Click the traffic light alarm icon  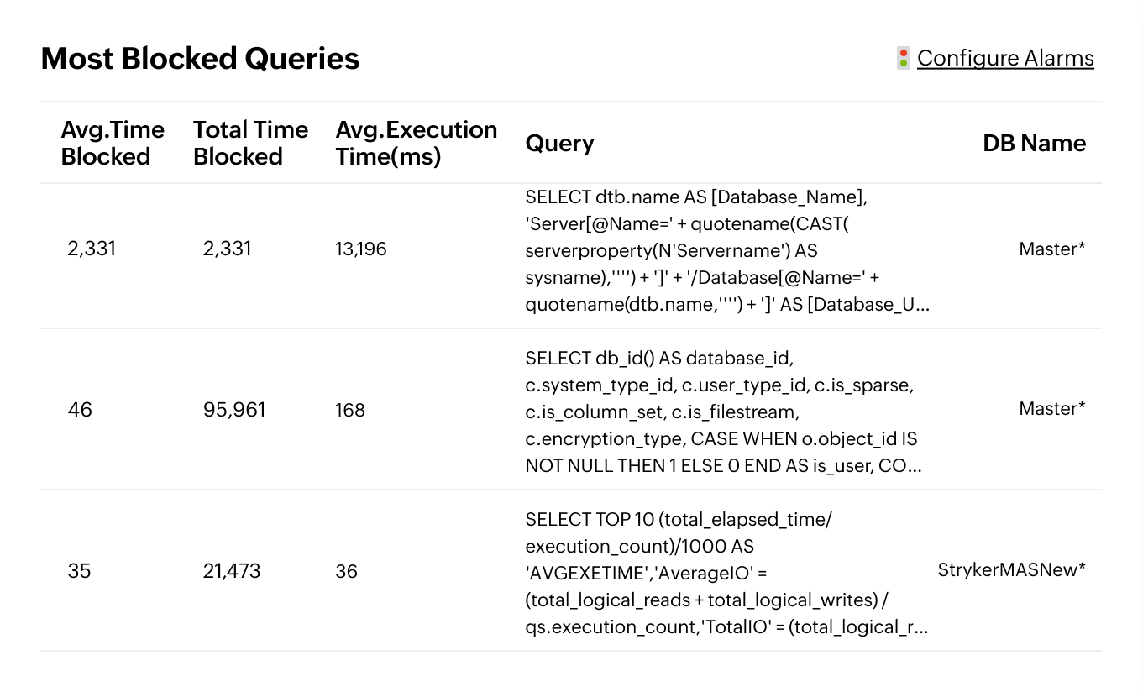tap(904, 58)
